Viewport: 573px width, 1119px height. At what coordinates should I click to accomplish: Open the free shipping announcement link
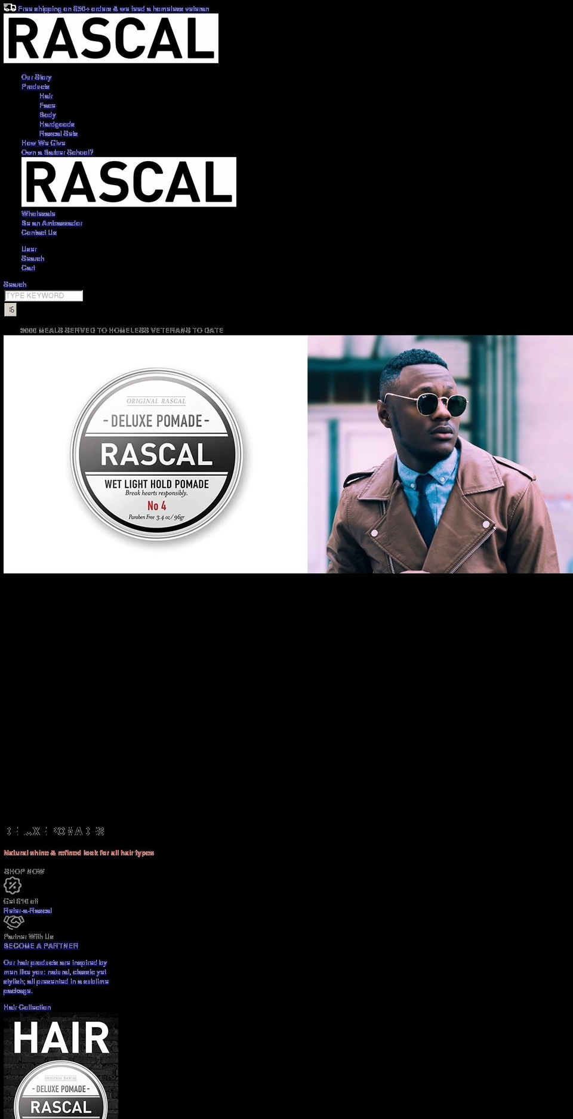113,9
